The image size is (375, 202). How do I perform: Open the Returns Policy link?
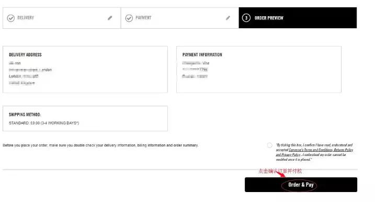point(344,150)
